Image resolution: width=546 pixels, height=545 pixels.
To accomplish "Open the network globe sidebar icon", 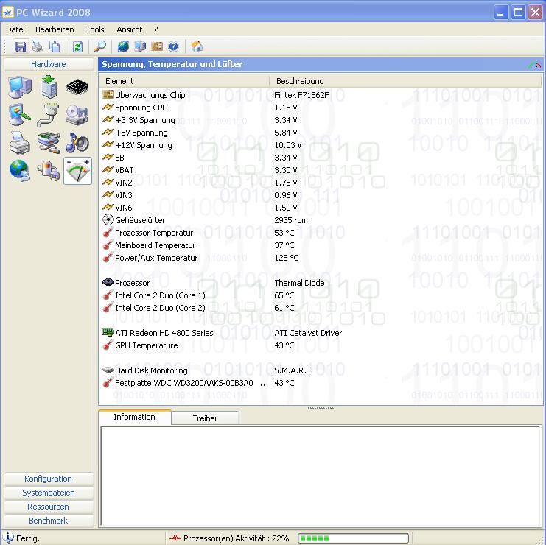I will (x=20, y=171).
